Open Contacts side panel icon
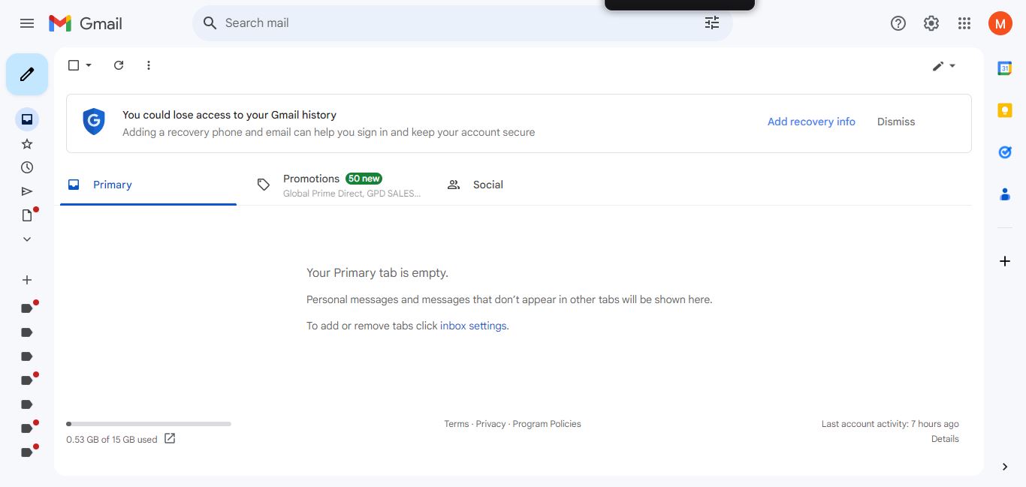 [x=1005, y=194]
